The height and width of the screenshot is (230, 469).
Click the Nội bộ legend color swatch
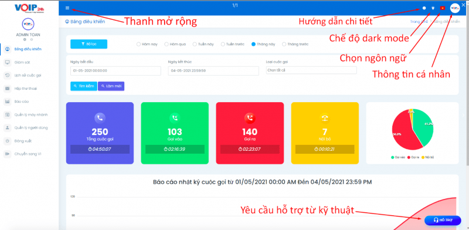pos(423,157)
